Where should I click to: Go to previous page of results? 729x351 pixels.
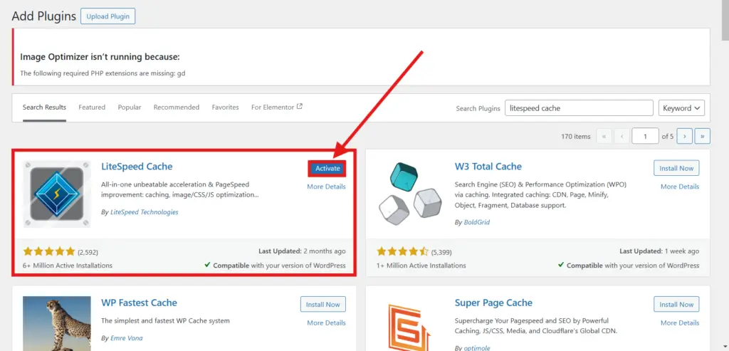(622, 136)
